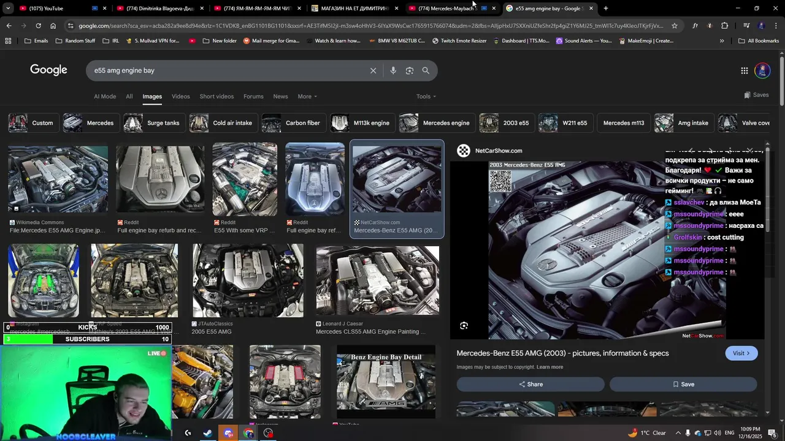Open the Random Stuff bookmark folder
Viewport: 785px width, 441px height.
point(75,41)
